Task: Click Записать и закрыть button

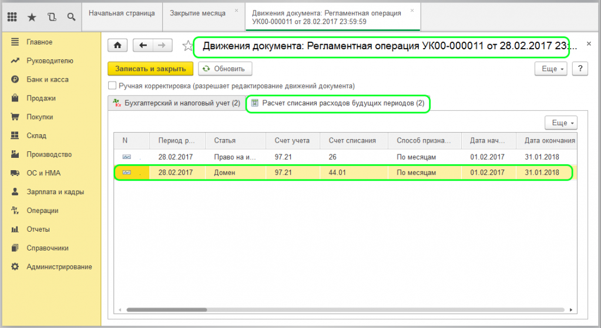Action: pos(150,69)
